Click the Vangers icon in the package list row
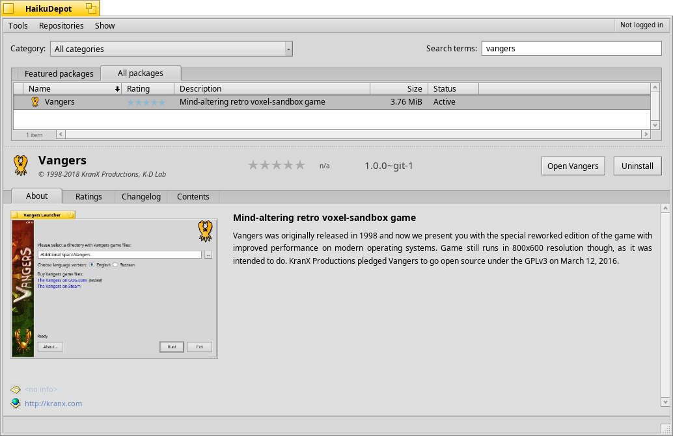The width and height of the screenshot is (673, 436). click(35, 102)
